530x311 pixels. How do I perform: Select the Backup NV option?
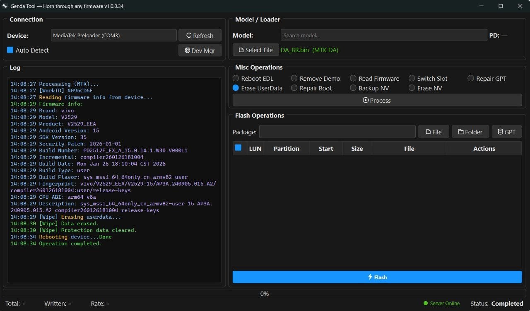click(353, 88)
